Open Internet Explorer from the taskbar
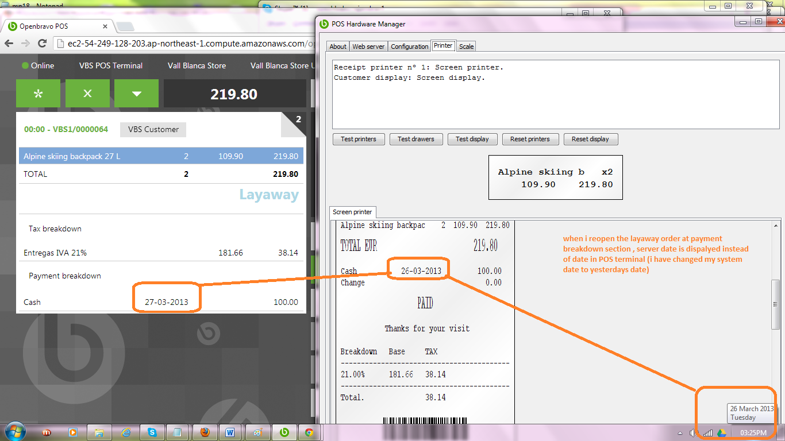 [126, 432]
